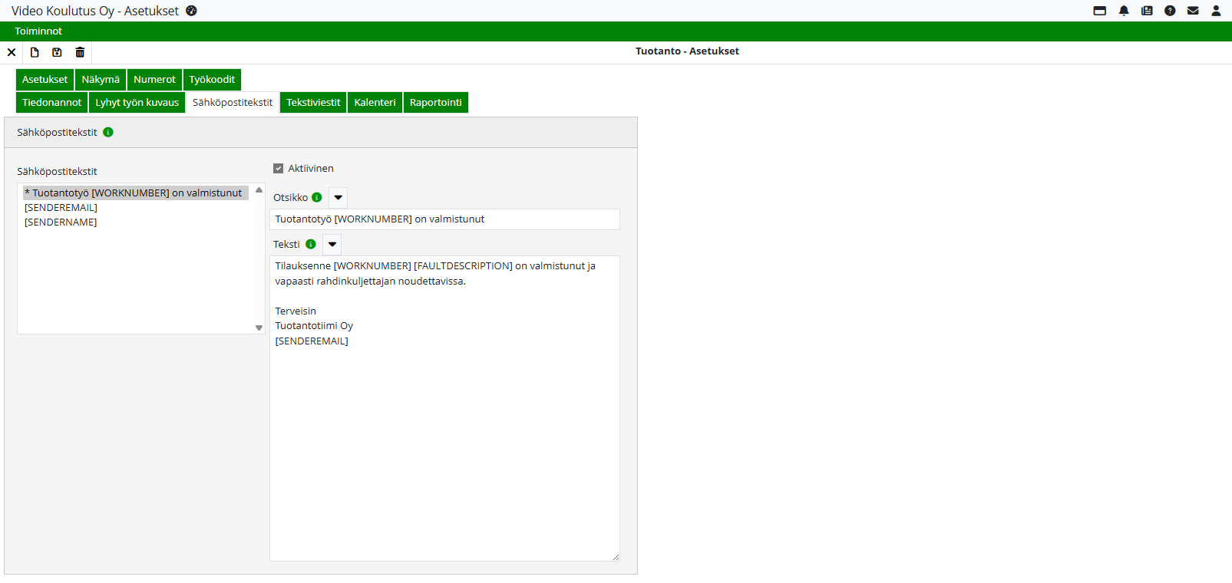Open the help question mark icon
The height and width of the screenshot is (583, 1232).
tap(1170, 11)
